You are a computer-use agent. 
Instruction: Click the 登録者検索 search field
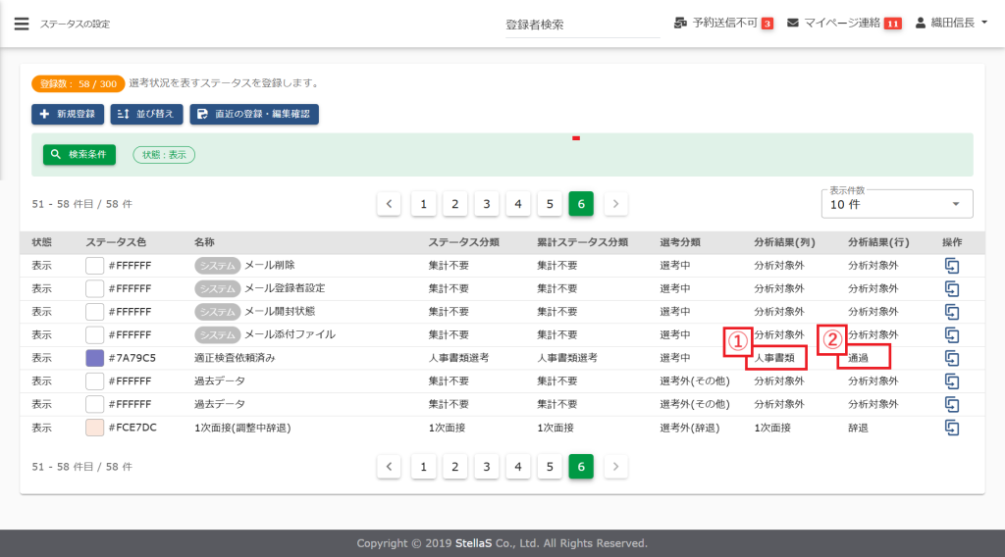[581, 25]
